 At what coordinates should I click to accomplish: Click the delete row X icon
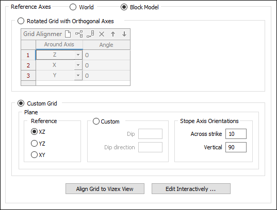click(102, 34)
